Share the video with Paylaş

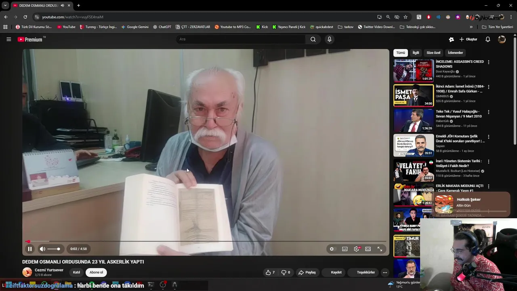pyautogui.click(x=307, y=272)
